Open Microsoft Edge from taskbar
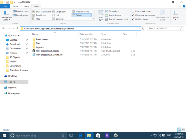 point(80,135)
